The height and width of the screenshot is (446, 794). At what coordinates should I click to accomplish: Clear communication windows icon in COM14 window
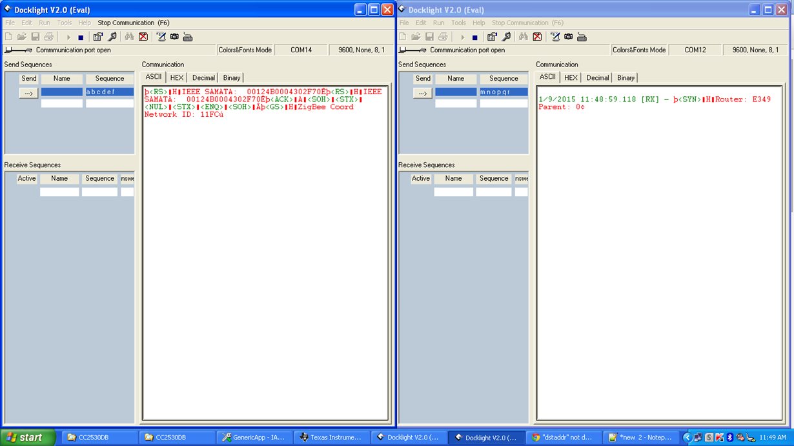coord(143,37)
